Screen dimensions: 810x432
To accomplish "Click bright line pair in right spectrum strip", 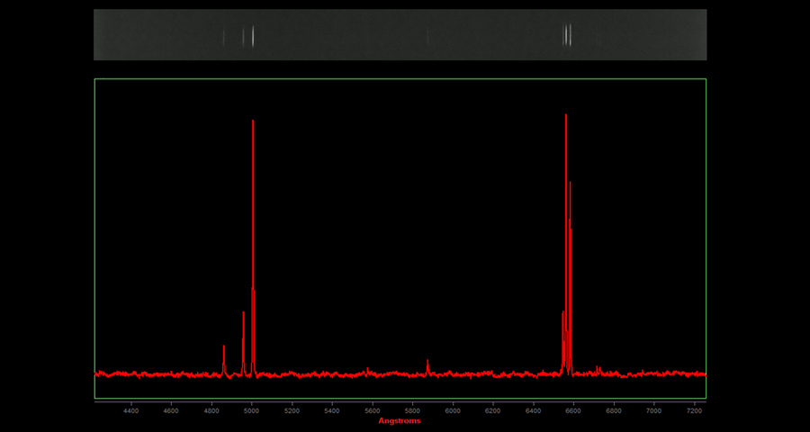I will tap(567, 35).
